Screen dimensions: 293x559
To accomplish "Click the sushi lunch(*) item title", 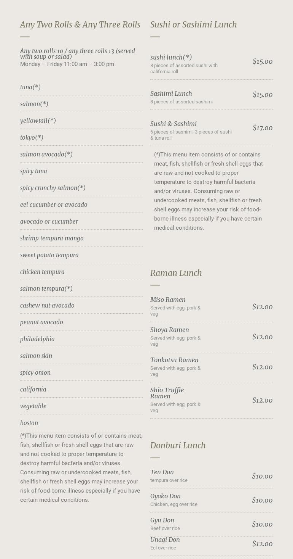I will coord(171,57).
